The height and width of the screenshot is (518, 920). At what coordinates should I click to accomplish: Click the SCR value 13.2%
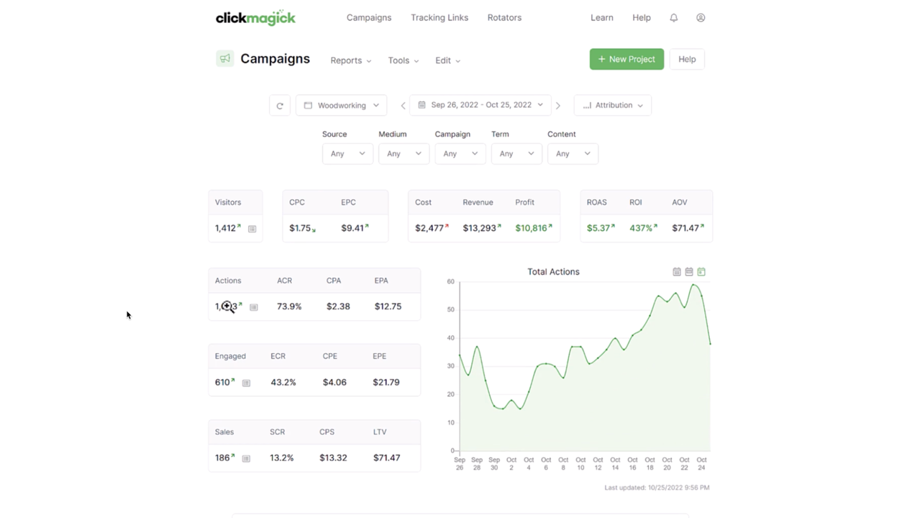pos(281,458)
